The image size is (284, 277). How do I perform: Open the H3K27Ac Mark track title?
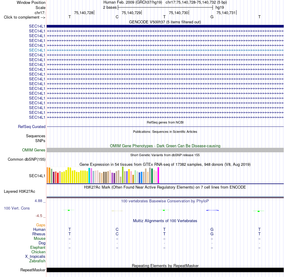165,187
